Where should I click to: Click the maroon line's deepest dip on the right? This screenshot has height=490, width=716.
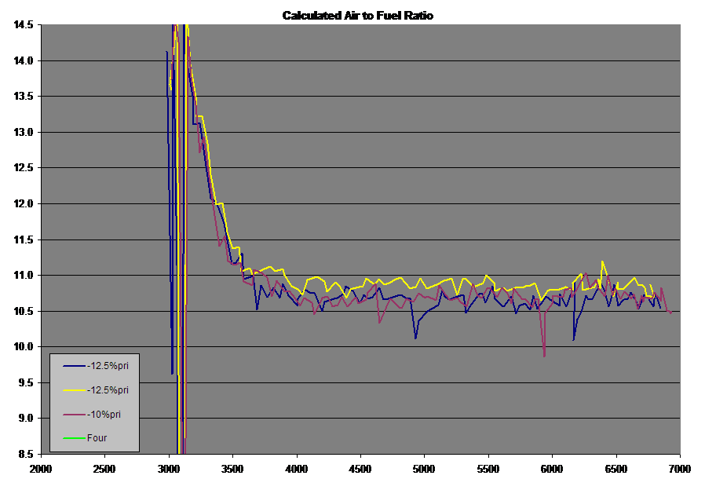pyautogui.click(x=544, y=356)
